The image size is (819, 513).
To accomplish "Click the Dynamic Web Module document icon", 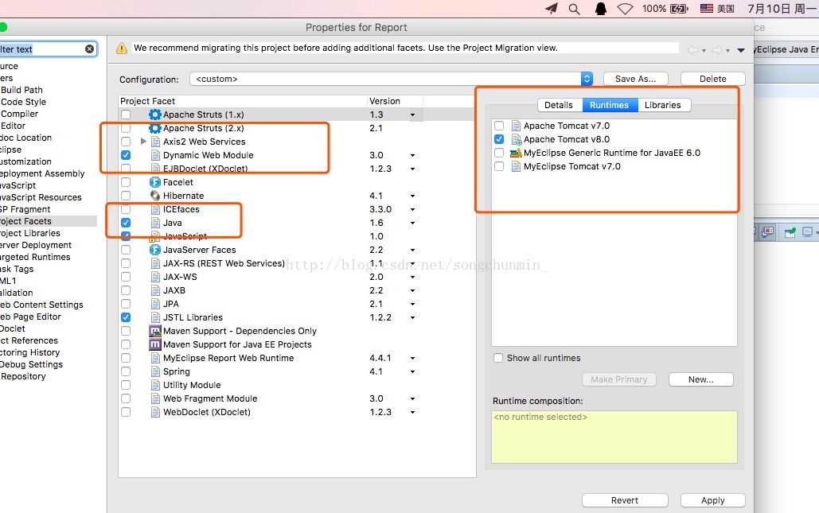I will [155, 155].
